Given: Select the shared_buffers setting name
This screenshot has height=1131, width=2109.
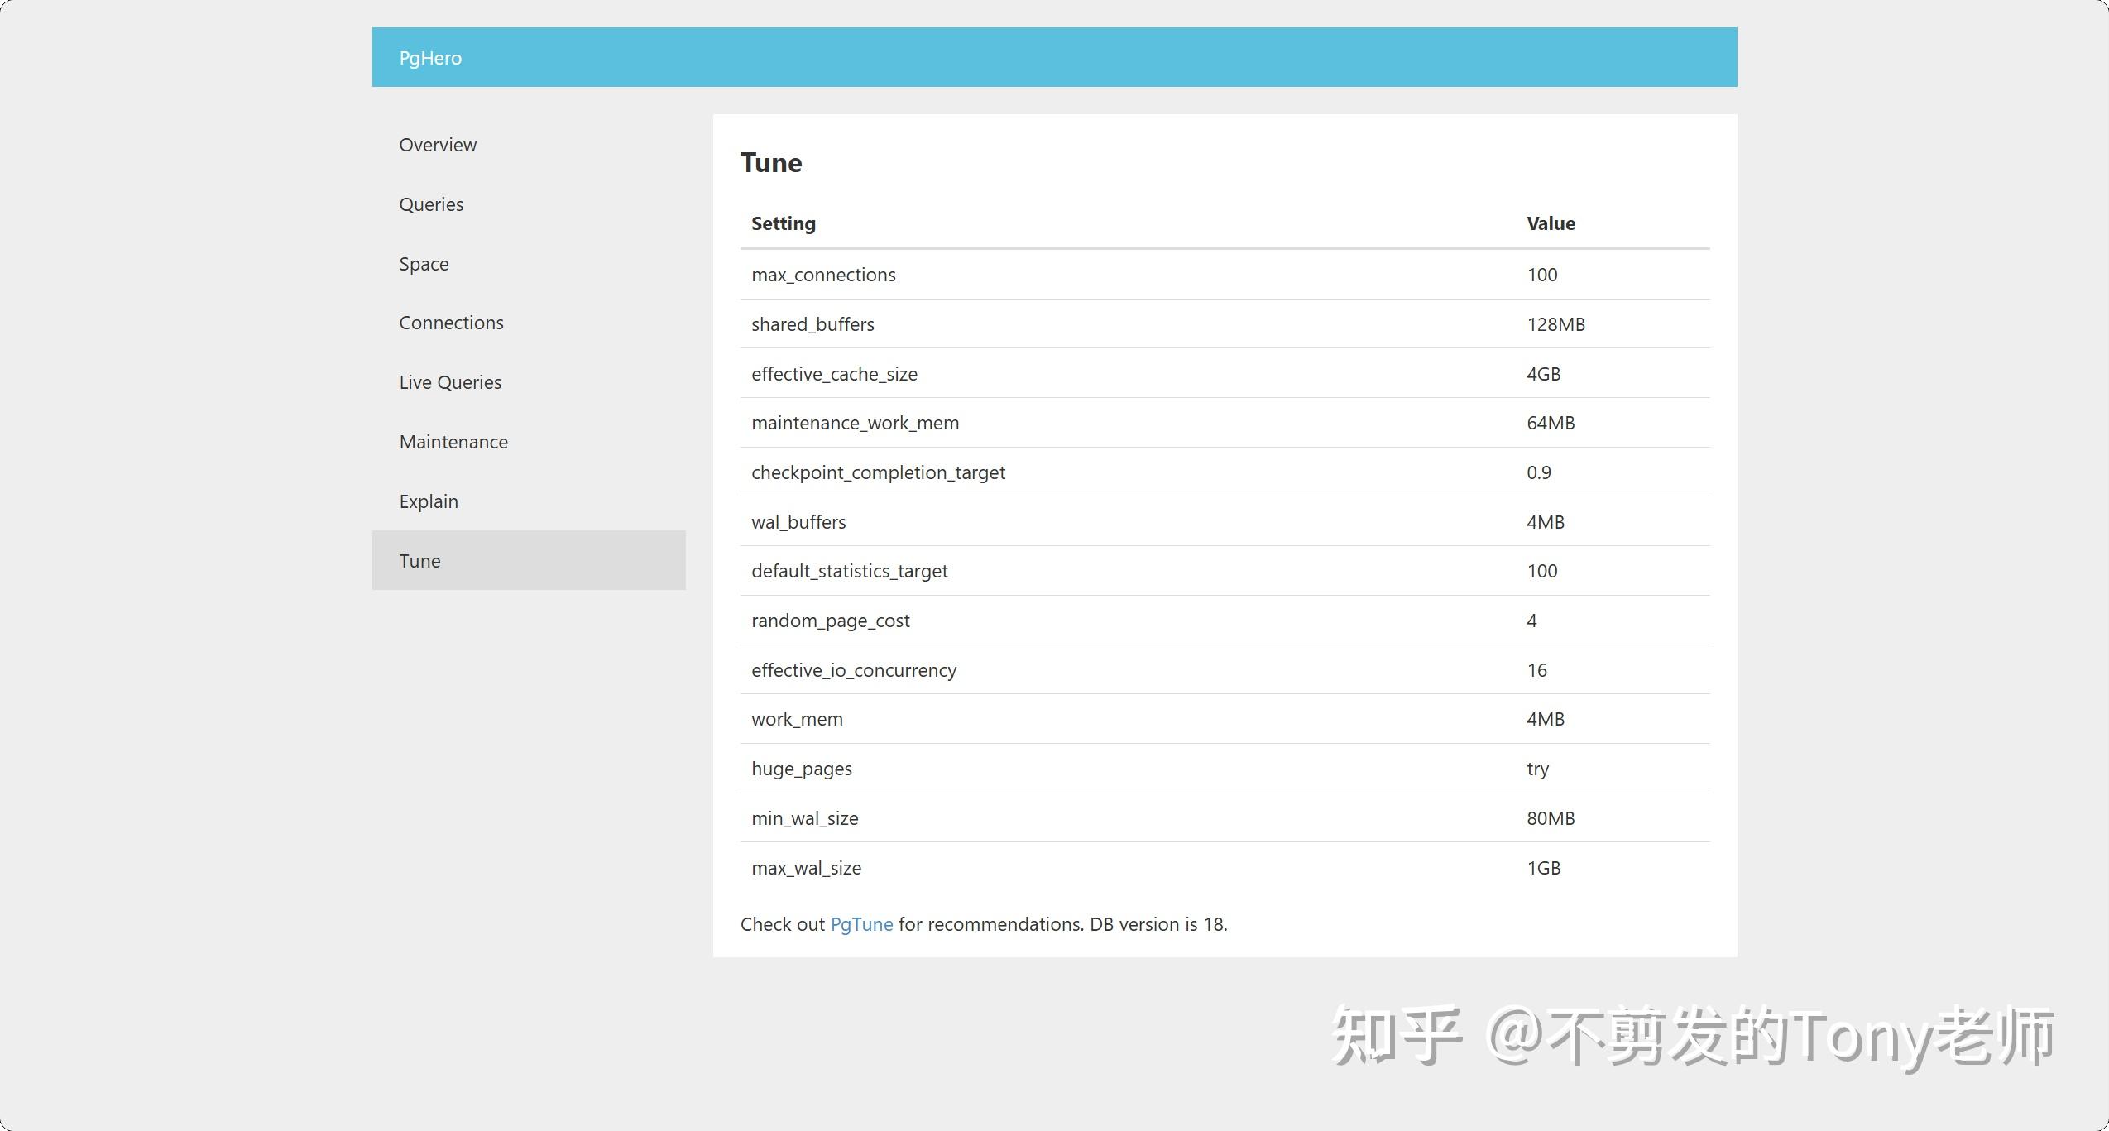Looking at the screenshot, I should (x=812, y=324).
